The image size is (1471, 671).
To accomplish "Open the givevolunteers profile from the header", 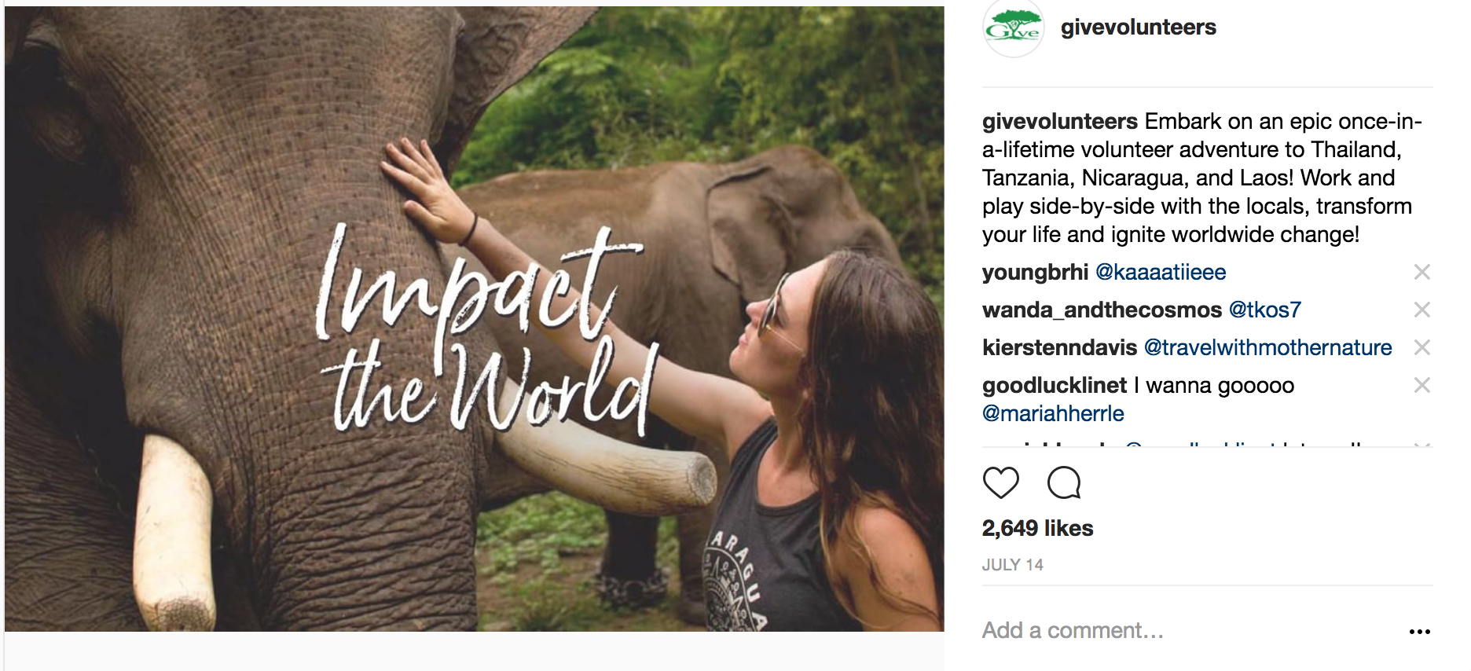I will 1138,27.
